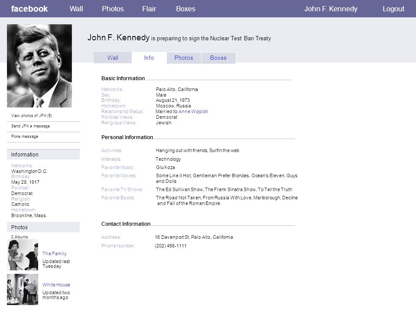Viewport: 416px width, 312px height.
Task: Click the Anne Wojcicki link
Action: (x=193, y=111)
